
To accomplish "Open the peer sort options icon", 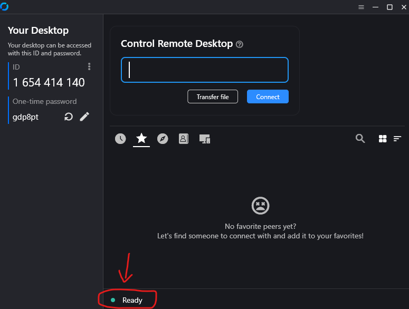I will pos(397,139).
